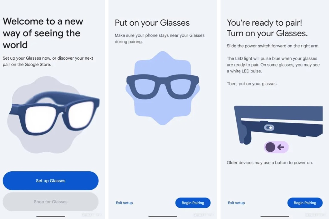Select the greyed Shop for Glasses button

[51, 202]
